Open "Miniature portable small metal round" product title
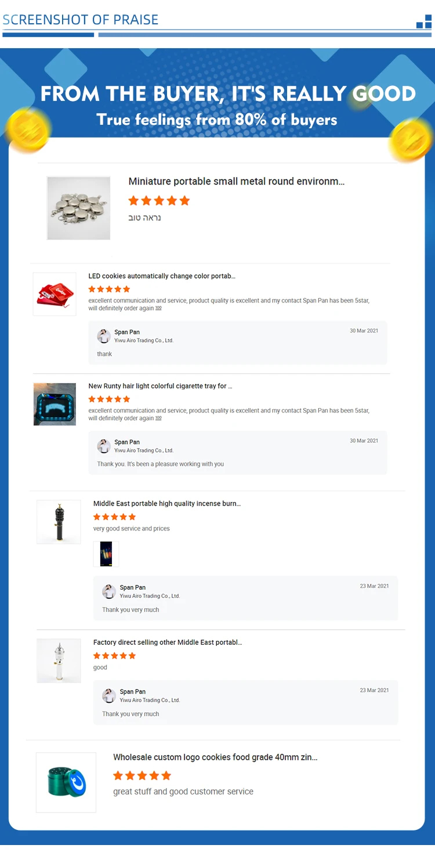The height and width of the screenshot is (852, 435). pyautogui.click(x=236, y=182)
